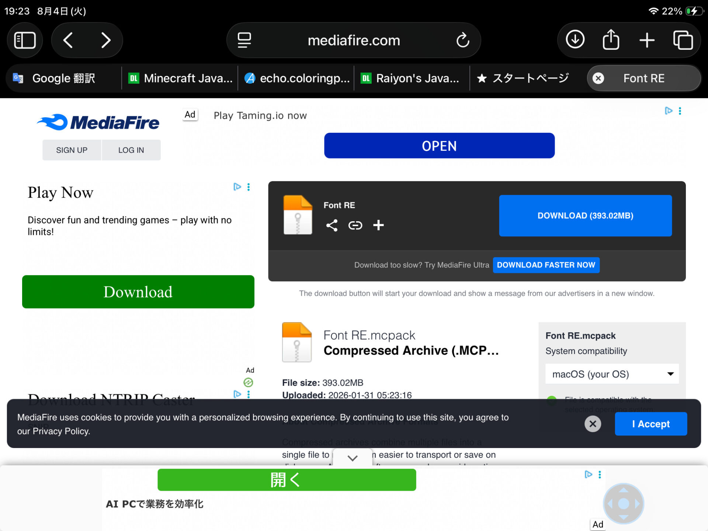Image resolution: width=708 pixels, height=531 pixels.
Task: Toggle the Safari sidebar
Action: point(25,40)
